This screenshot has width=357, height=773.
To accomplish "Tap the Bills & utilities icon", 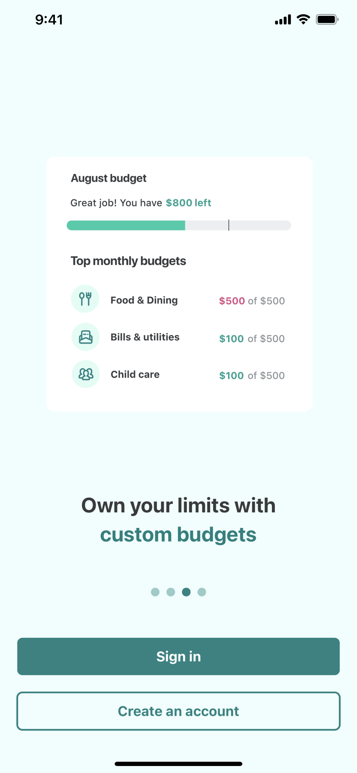I will click(x=86, y=337).
